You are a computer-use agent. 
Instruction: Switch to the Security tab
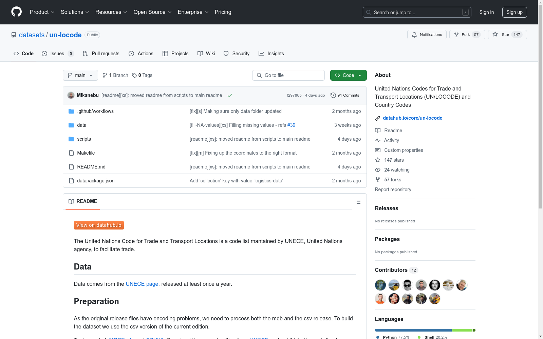(237, 54)
